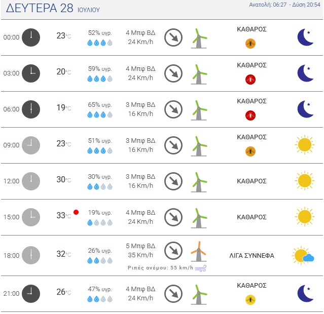Screen dimensions: 324x314
Task: Click the partly cloudy sun icon at 18:00
Action: point(303,255)
